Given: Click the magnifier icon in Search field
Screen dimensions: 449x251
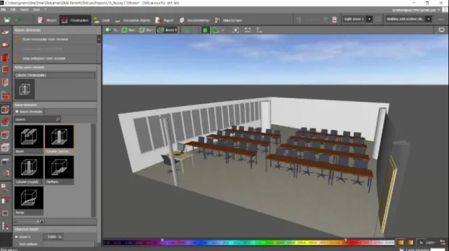Looking at the screenshot, I should [x=58, y=119].
